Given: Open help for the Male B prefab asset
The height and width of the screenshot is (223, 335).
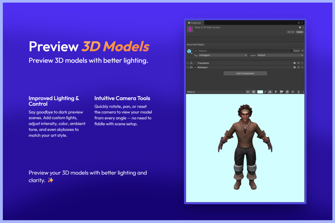Looking at the screenshot, I should (300, 27).
